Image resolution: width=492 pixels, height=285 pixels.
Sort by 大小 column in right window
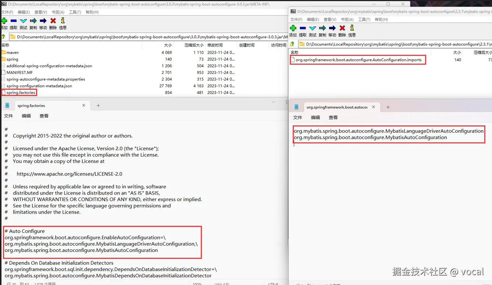coord(457,53)
